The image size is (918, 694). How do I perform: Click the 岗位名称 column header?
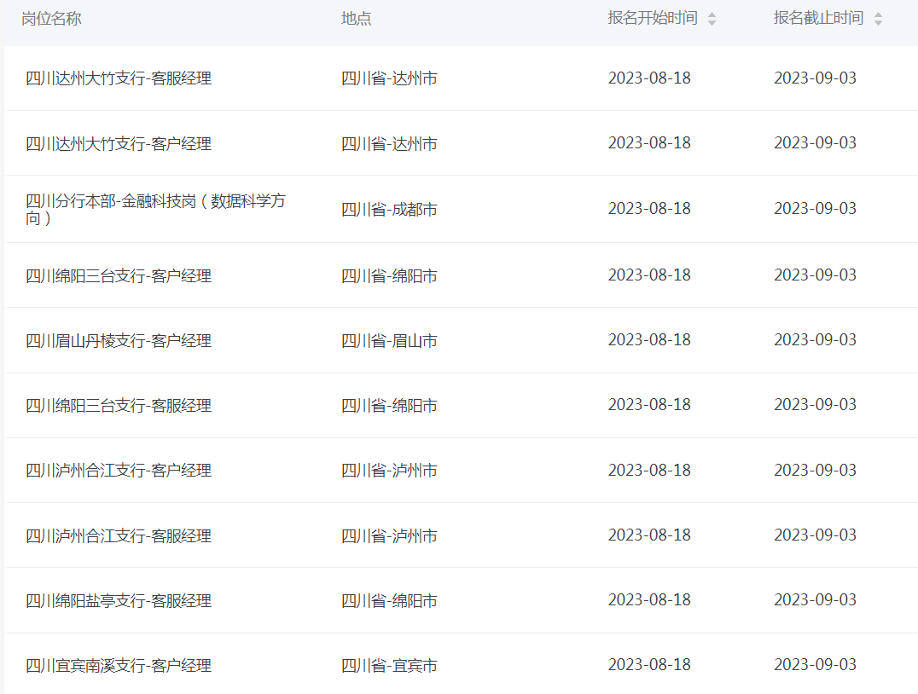(51, 19)
